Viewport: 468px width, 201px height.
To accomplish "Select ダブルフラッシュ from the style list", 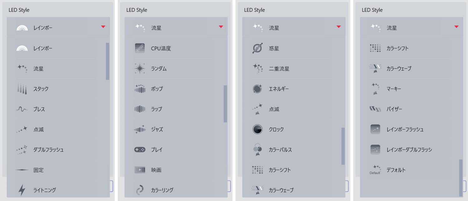I will tap(58, 150).
